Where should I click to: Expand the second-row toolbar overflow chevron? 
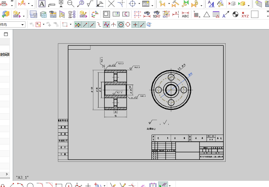(268, 11)
